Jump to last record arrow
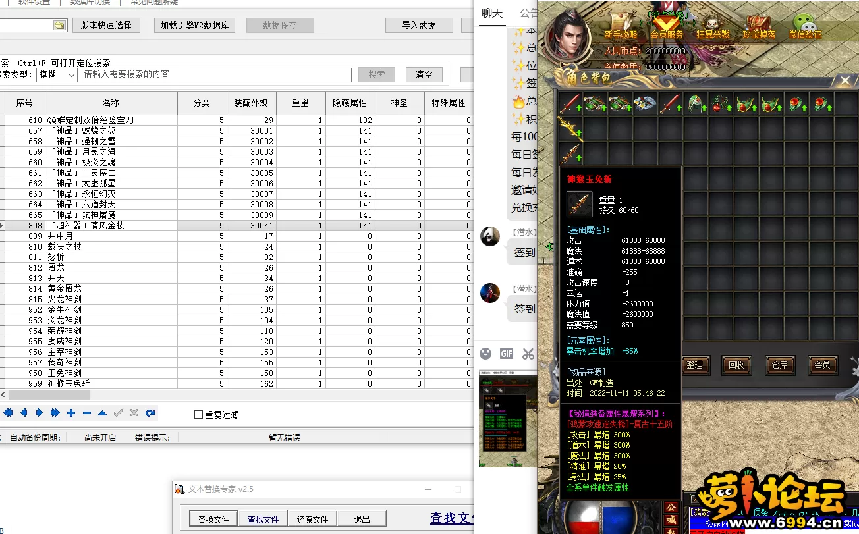Viewport: 859px width, 534px height. [x=55, y=413]
